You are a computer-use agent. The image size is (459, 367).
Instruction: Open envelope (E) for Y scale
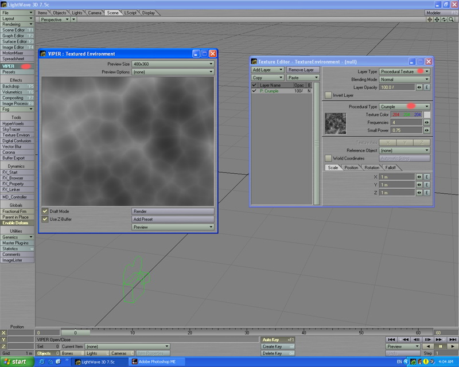coord(427,185)
